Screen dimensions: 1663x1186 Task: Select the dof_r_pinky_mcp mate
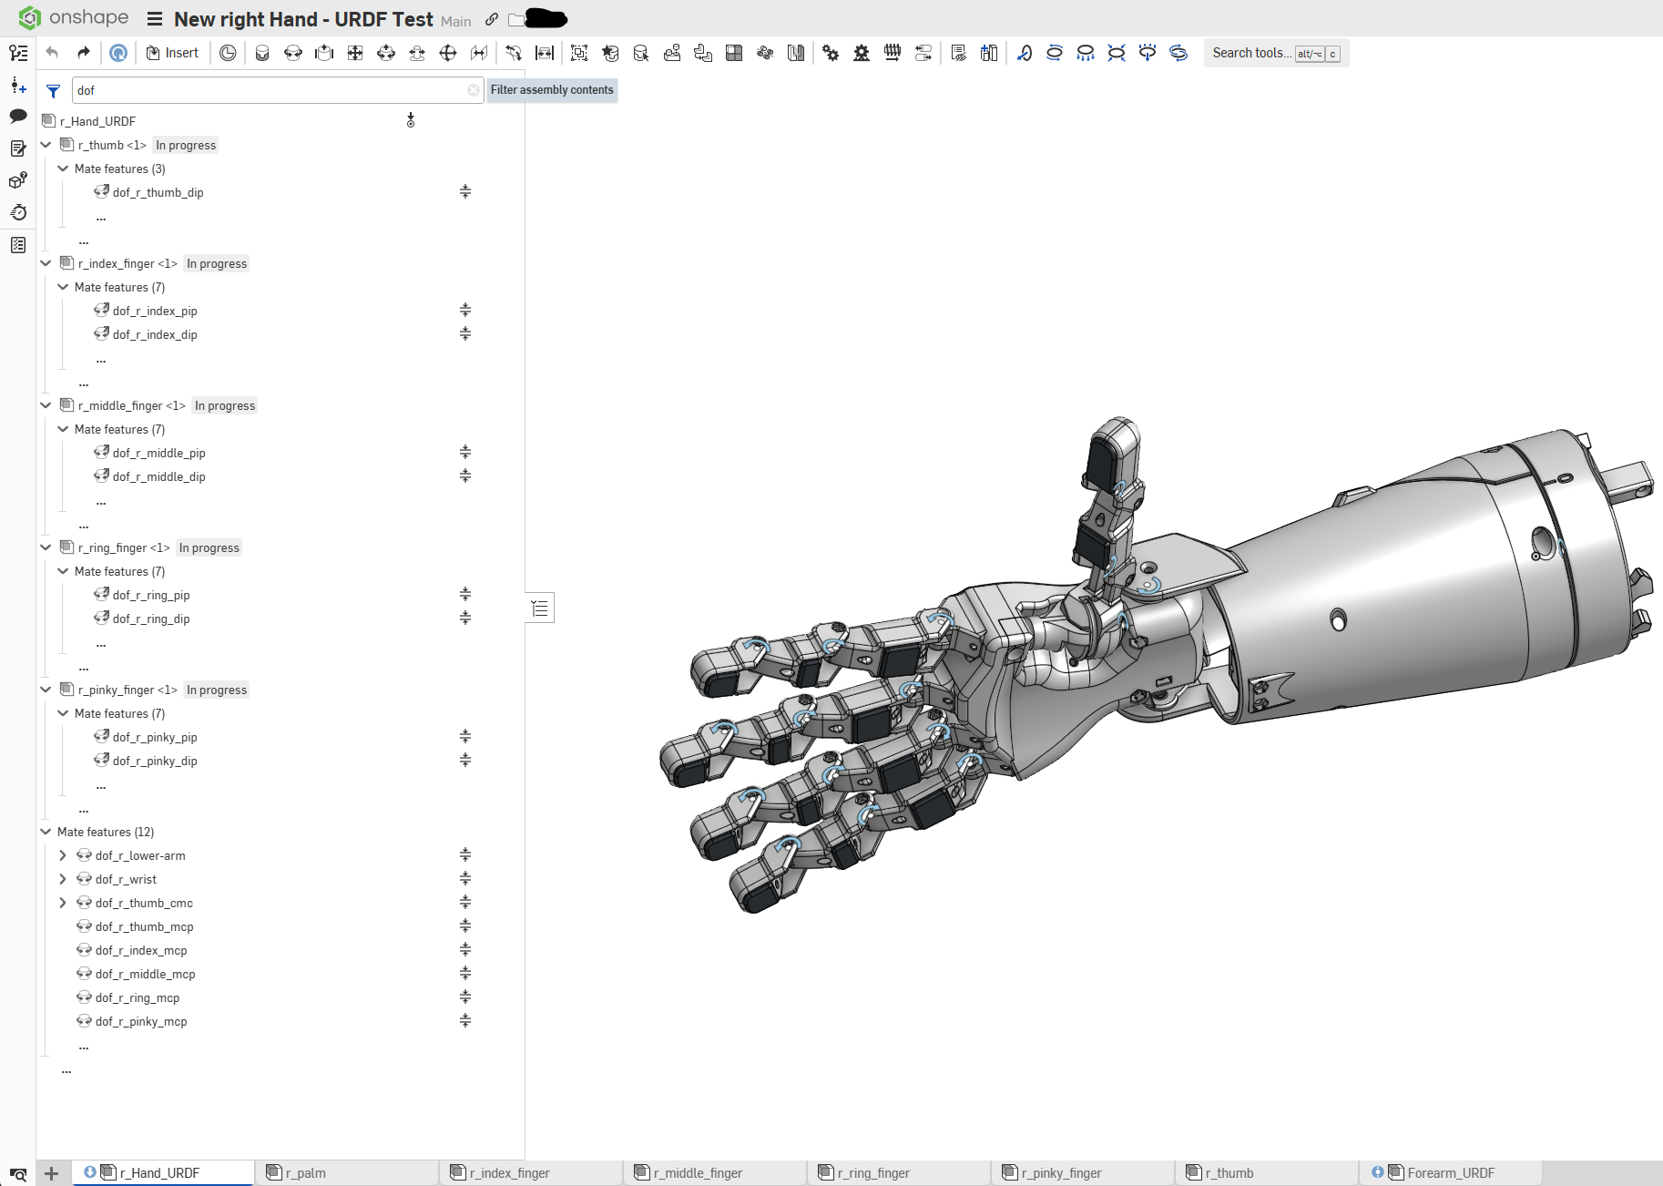tap(141, 1021)
